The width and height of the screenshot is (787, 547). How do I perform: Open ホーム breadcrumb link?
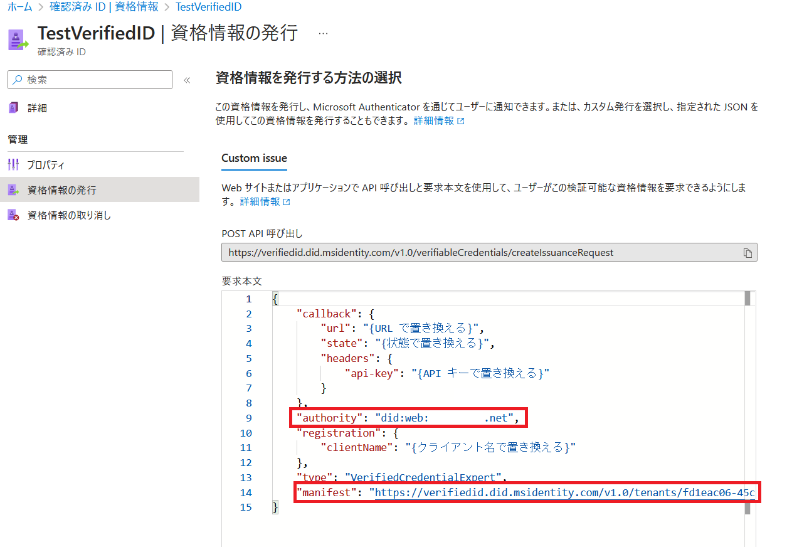click(x=19, y=7)
